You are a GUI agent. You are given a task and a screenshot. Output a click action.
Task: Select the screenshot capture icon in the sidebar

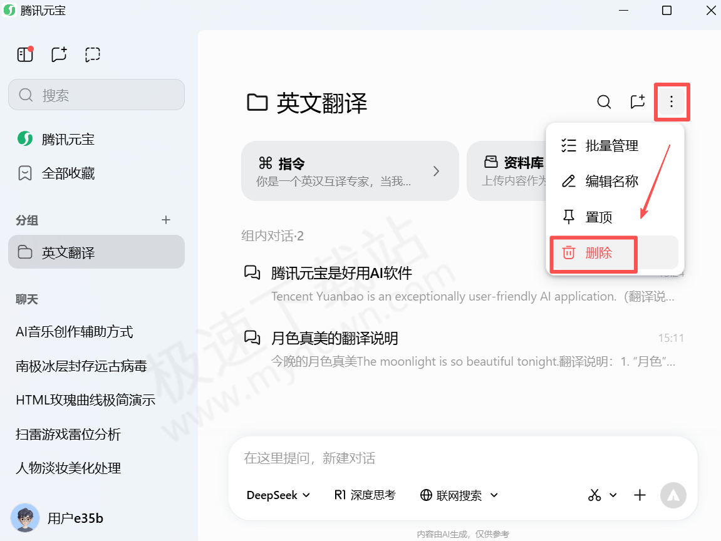click(92, 54)
